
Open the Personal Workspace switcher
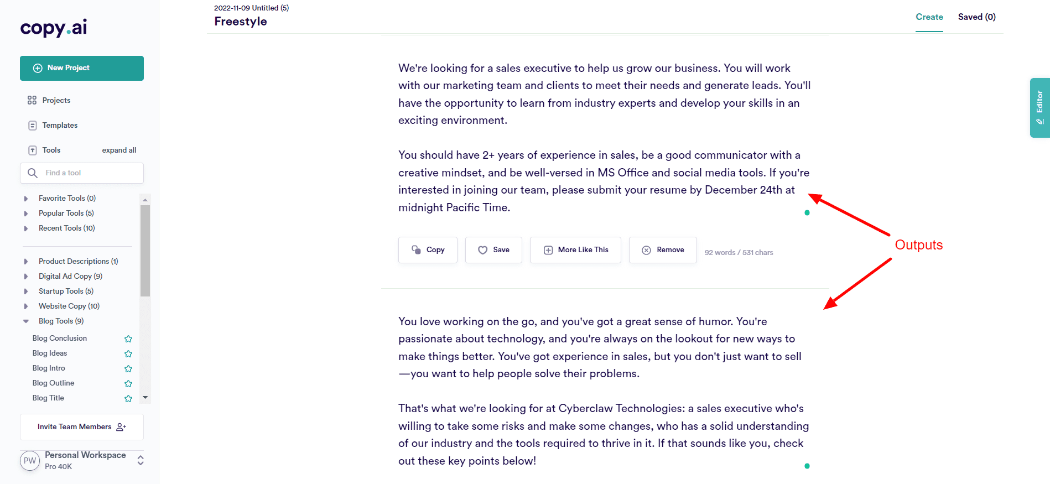tap(141, 460)
